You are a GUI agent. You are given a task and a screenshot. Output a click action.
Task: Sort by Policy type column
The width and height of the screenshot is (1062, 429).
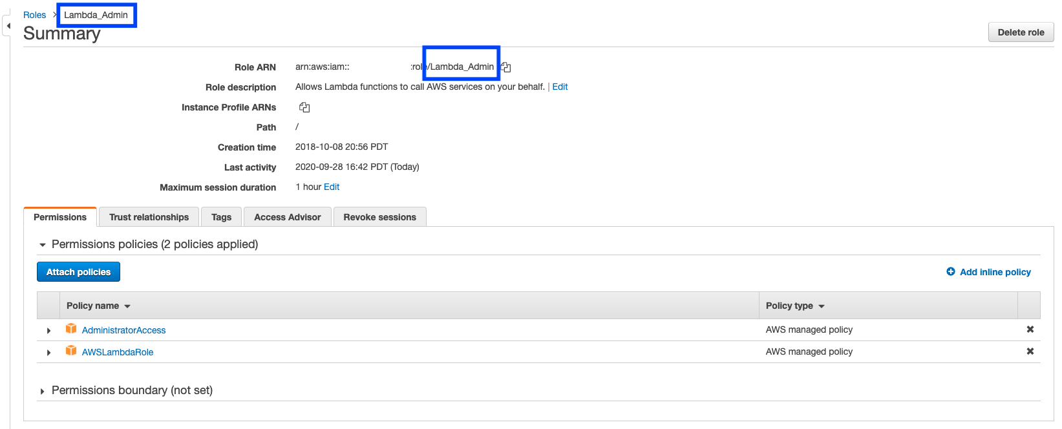795,306
